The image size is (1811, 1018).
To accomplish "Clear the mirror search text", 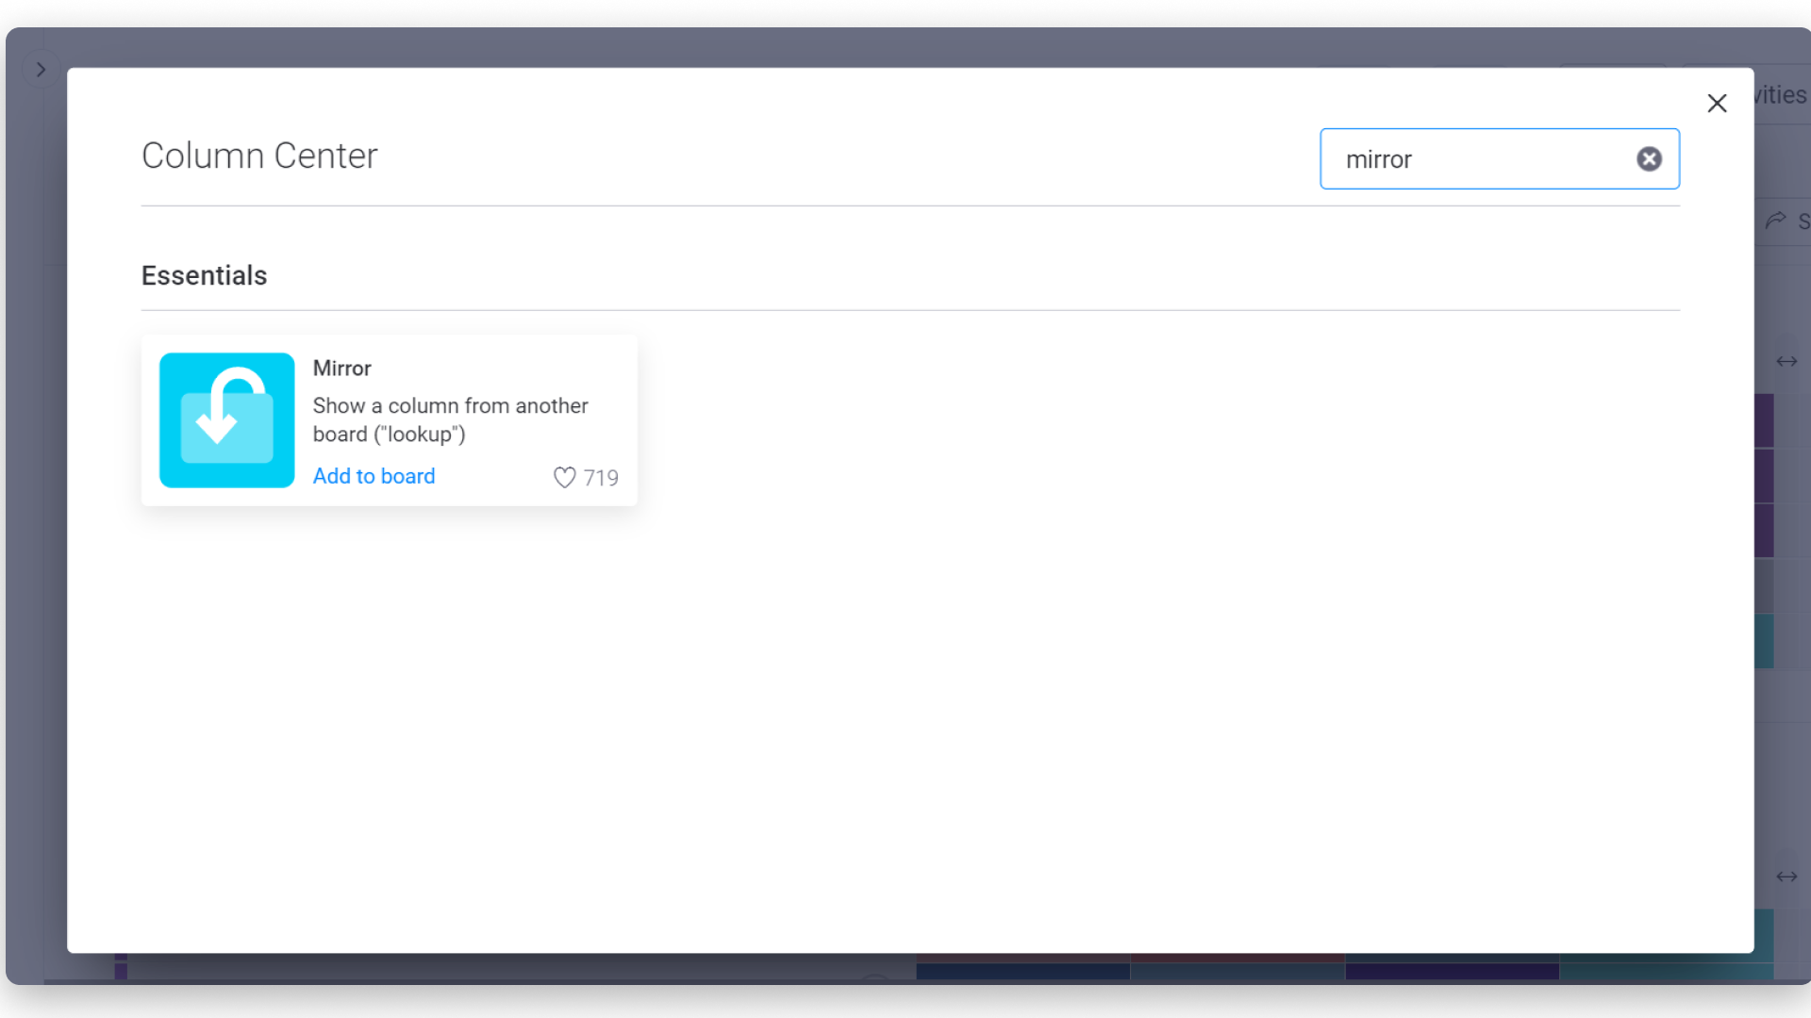I will [1649, 159].
